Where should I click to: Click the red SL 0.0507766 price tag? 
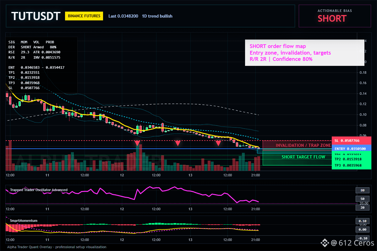pyautogui.click(x=352, y=141)
